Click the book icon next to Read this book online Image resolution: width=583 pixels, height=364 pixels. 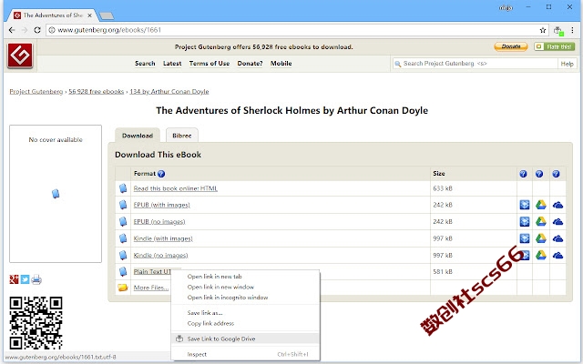pyautogui.click(x=123, y=188)
